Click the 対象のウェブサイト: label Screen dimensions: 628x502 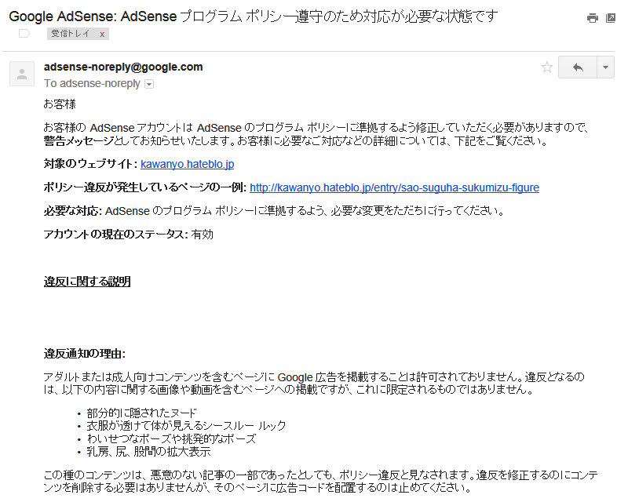point(90,164)
